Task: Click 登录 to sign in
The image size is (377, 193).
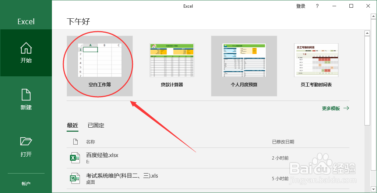Action: [300, 6]
